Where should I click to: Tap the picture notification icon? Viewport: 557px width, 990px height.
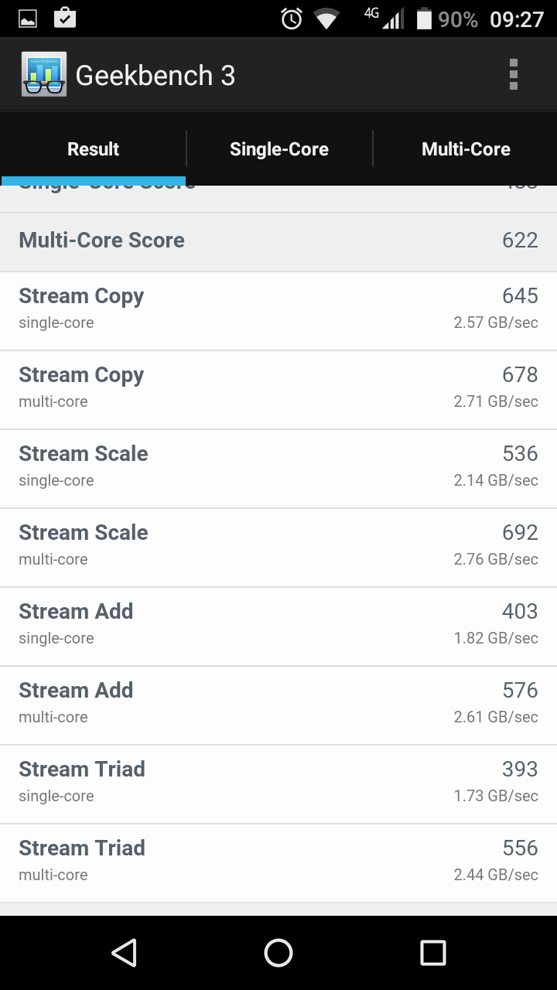coord(28,19)
